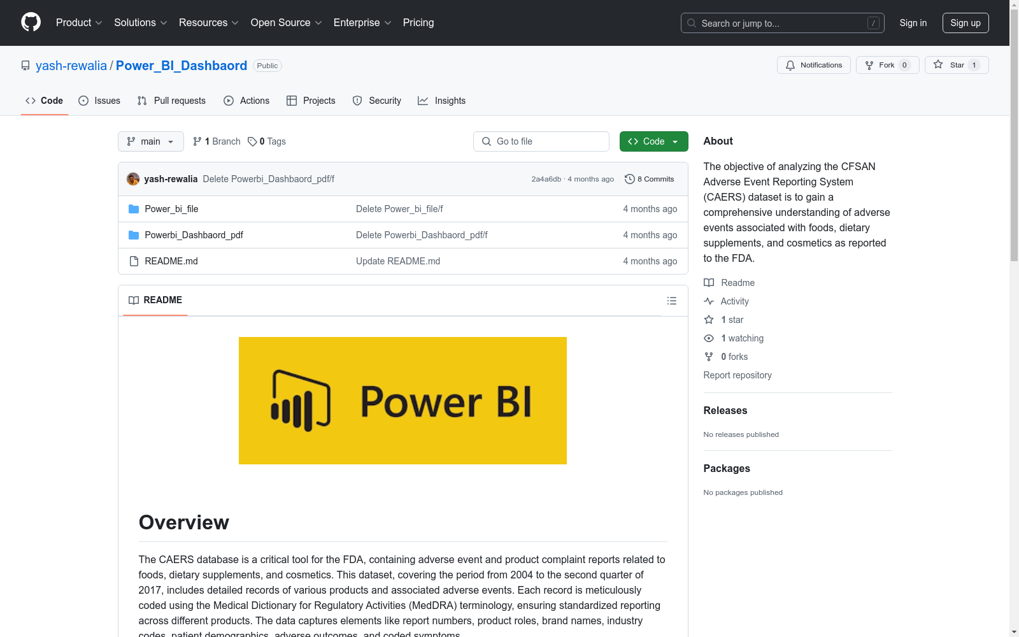
Task: Click yash-rewalia's avatar in the commit row
Action: (x=133, y=179)
